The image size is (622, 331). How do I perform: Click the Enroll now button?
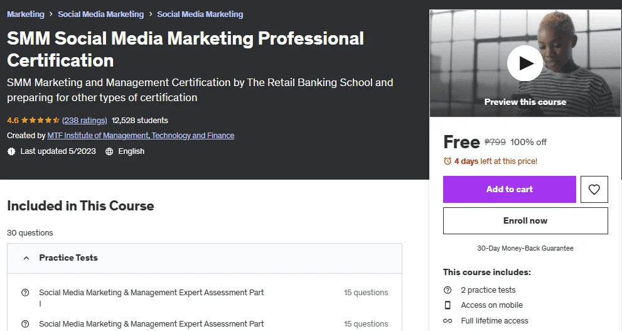coord(525,220)
